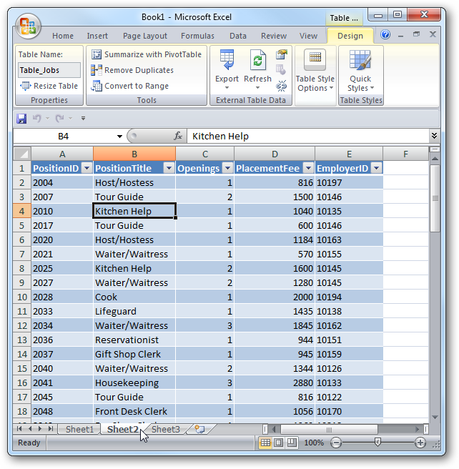This screenshot has width=459, height=469.
Task: Switch to Page Layout view in status bar
Action: click(278, 443)
